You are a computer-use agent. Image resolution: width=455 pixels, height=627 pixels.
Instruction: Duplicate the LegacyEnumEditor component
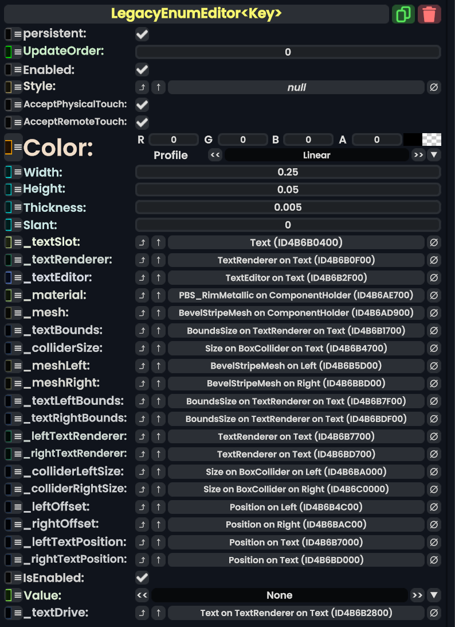(403, 14)
